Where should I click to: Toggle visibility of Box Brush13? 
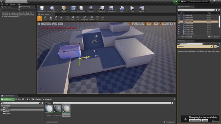[x=179, y=34]
